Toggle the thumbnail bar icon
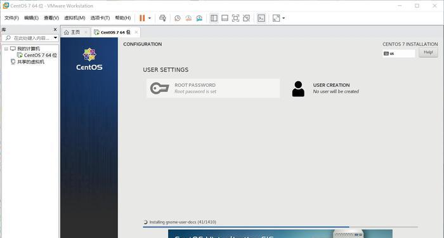Screen dimensions: 444x238 [x=225, y=18]
